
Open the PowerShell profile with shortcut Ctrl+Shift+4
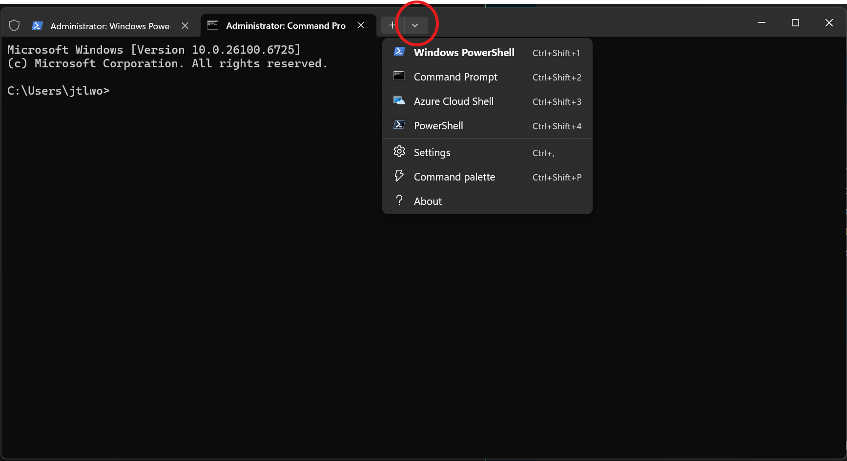487,126
